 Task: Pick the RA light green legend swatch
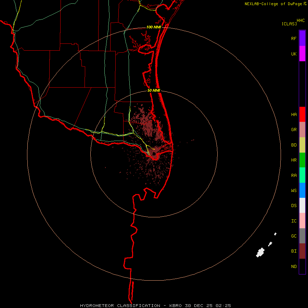[302, 175]
